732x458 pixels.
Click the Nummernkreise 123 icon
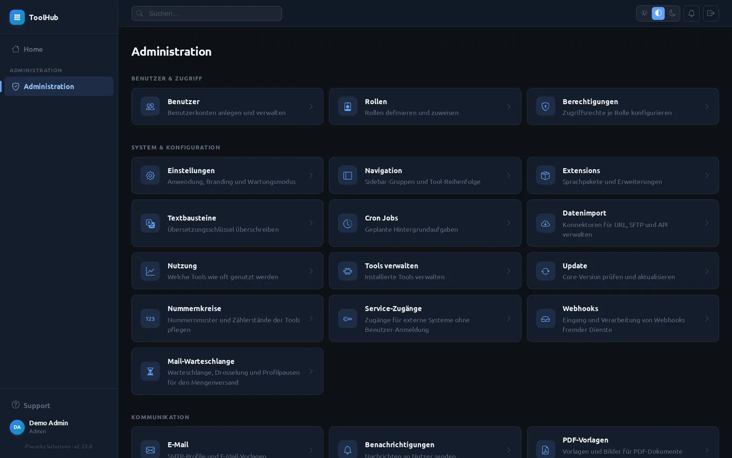(150, 319)
